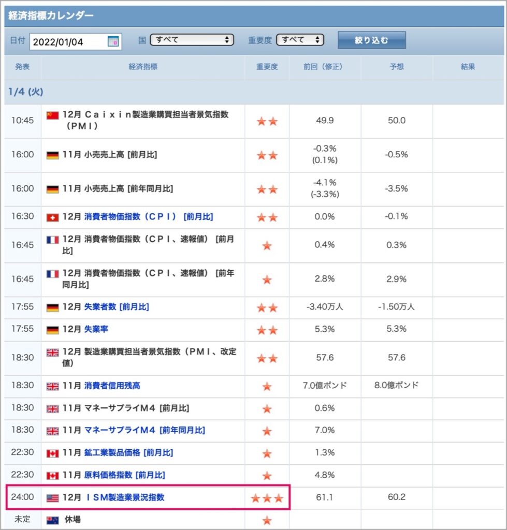Click the Canada flag beside 鉱工業製品価格
Viewport: 507px width, 530px height.
52,453
